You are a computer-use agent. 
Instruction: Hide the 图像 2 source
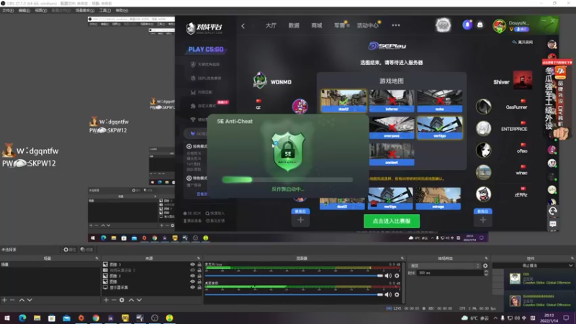192,276
